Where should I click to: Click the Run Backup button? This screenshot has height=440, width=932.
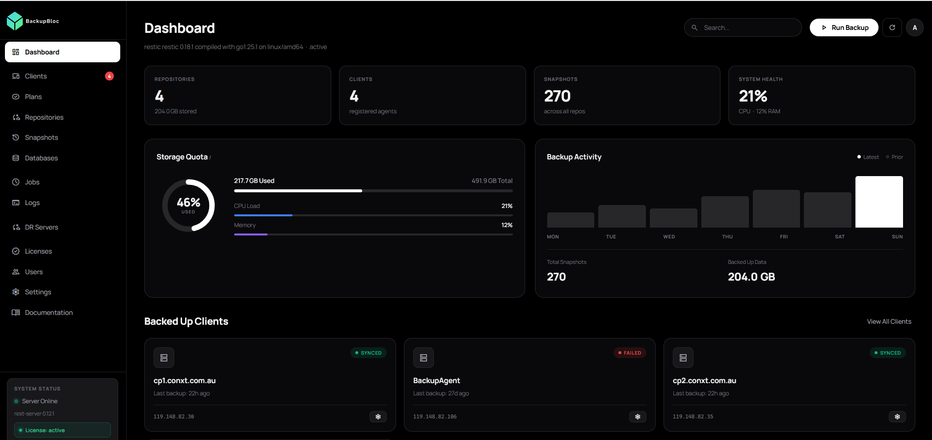[x=844, y=27]
